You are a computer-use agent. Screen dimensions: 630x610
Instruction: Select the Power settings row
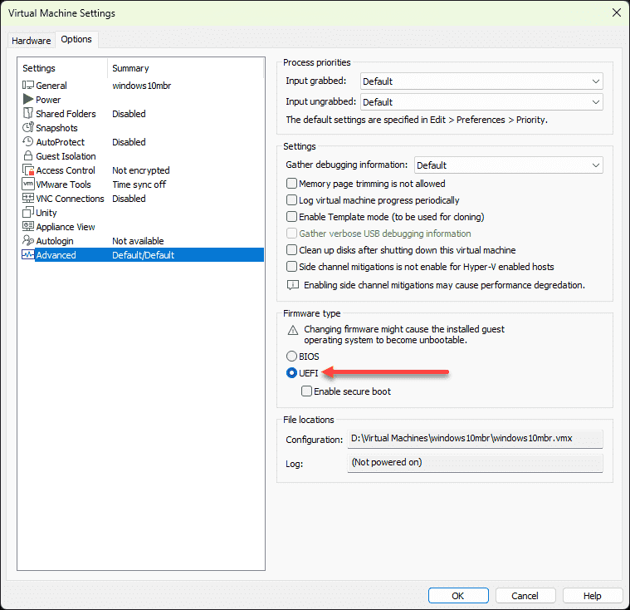click(x=143, y=100)
